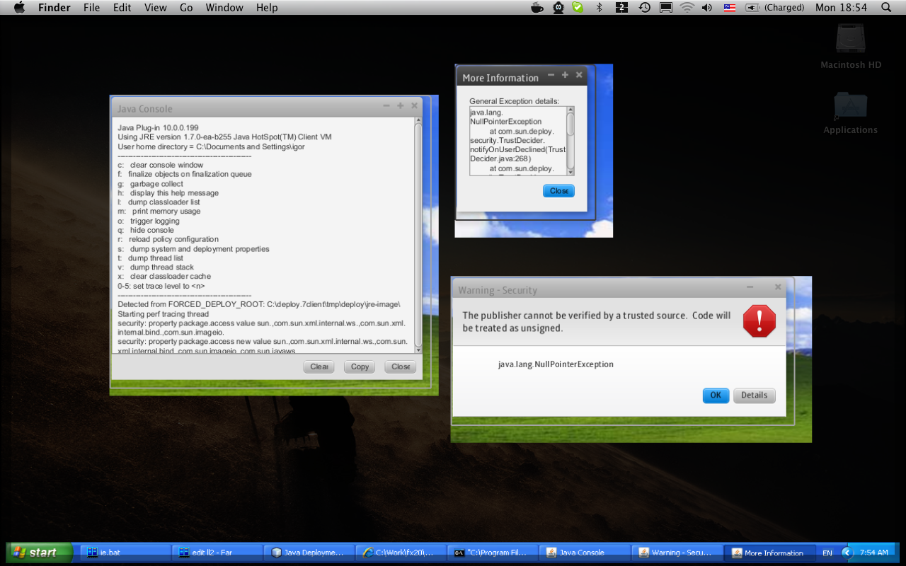Viewport: 906px width, 566px height.
Task: Click Details in the Security warning
Action: [754, 395]
